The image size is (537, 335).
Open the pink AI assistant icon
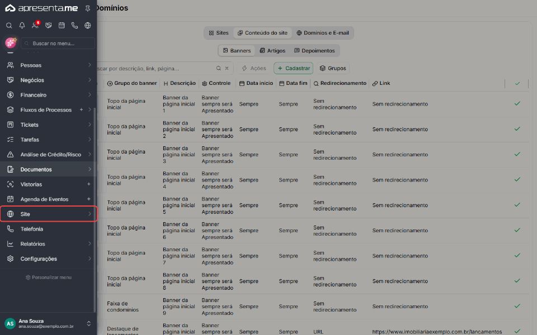(x=11, y=43)
